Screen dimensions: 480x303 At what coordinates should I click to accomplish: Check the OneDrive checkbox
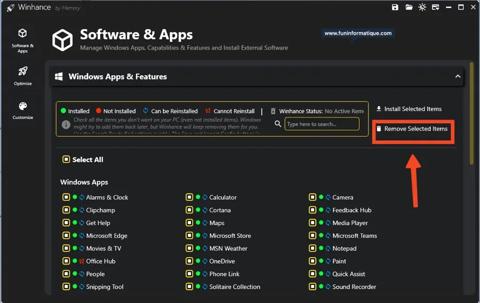click(x=189, y=261)
